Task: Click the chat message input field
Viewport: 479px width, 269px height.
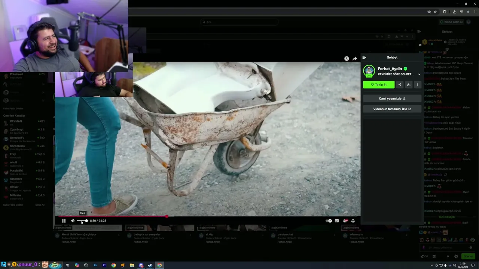Action: coord(447,247)
